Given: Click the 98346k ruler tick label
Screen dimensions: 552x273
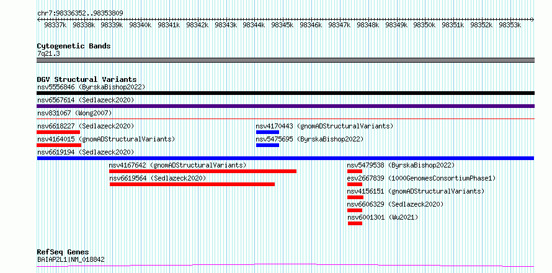Looking at the screenshot, I should pyautogui.click(x=311, y=25).
